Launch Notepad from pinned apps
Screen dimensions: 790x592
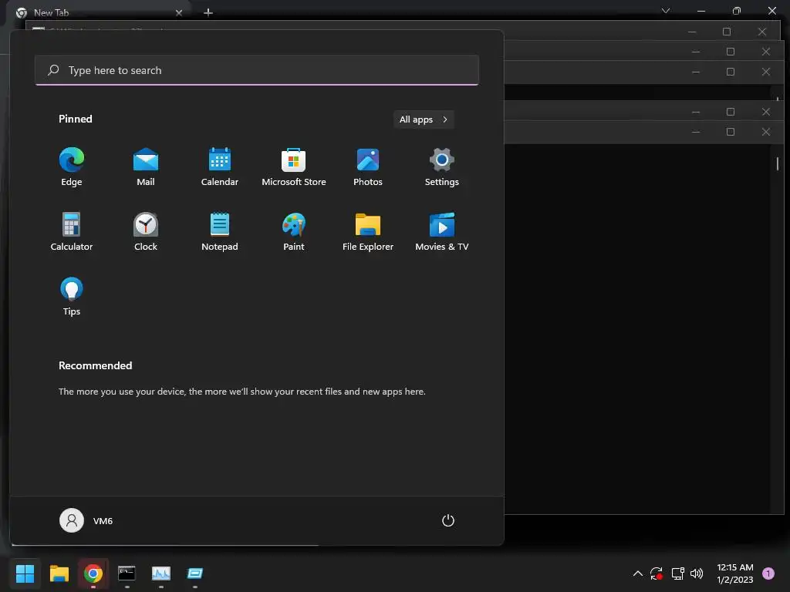pos(220,231)
